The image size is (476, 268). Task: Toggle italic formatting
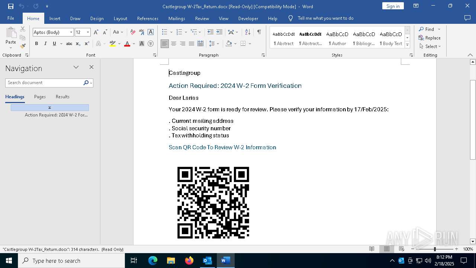45,44
